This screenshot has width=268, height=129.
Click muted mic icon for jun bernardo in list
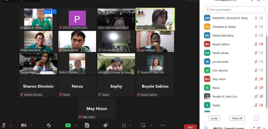click(256, 61)
